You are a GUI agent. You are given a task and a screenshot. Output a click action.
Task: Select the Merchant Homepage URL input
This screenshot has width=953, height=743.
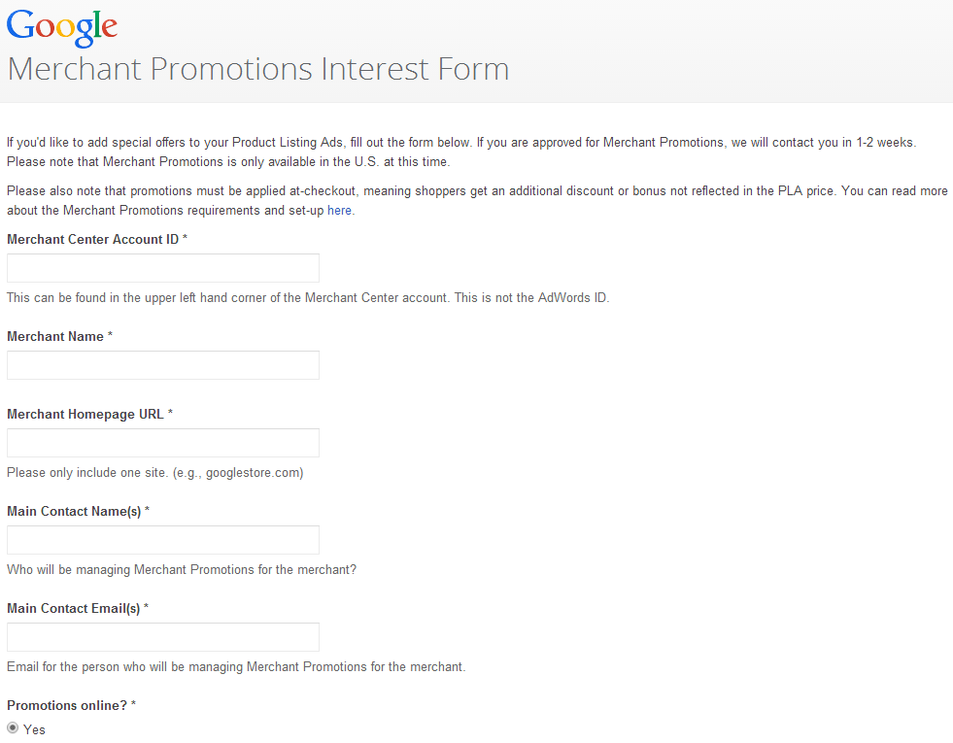click(x=163, y=443)
